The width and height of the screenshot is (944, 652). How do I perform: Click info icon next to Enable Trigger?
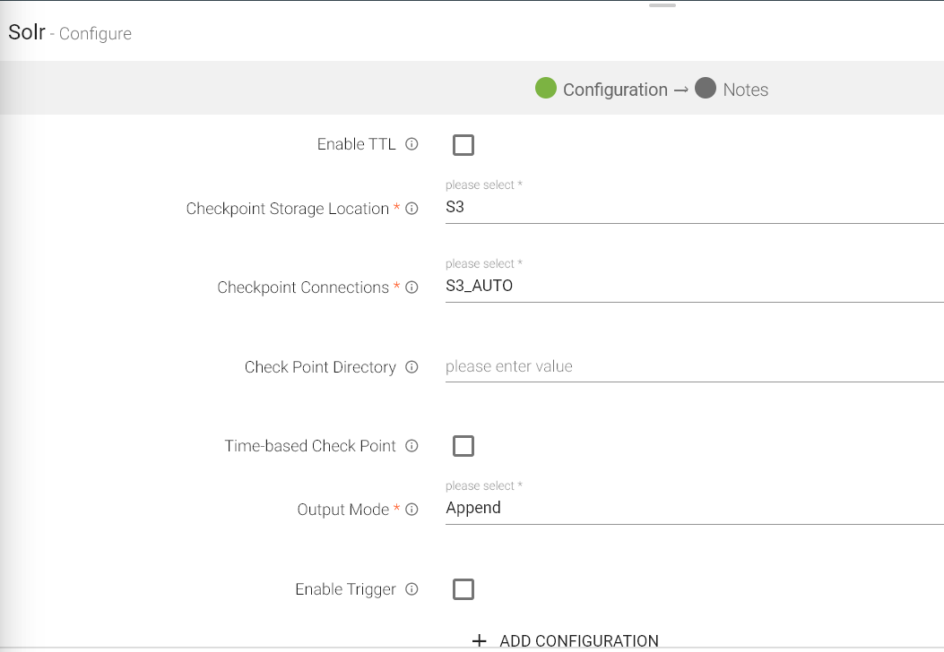tap(412, 589)
